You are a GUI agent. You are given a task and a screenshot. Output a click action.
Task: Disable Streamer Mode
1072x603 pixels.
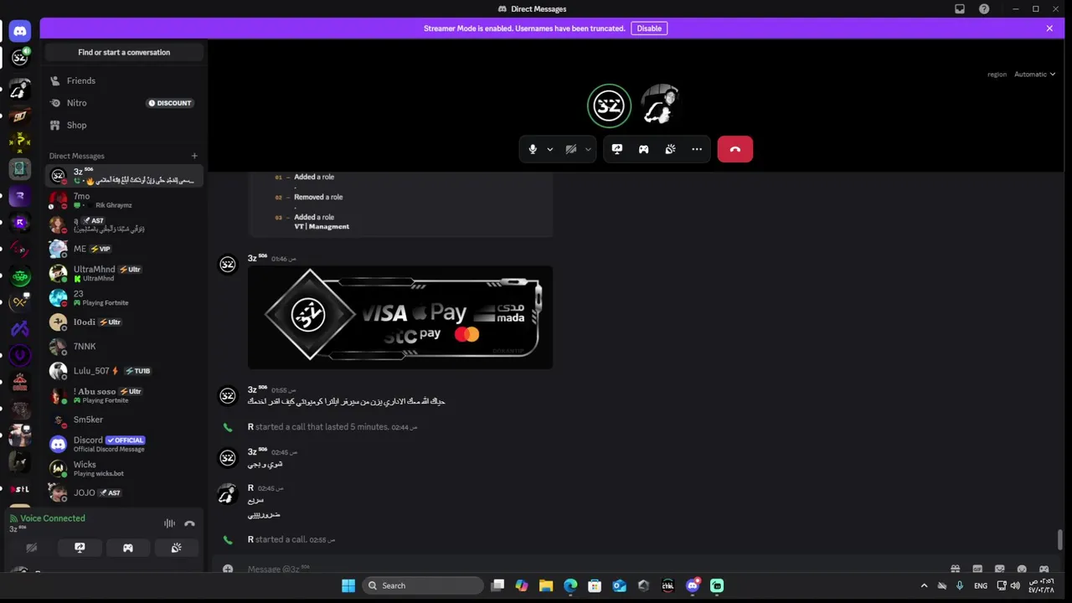click(x=649, y=28)
